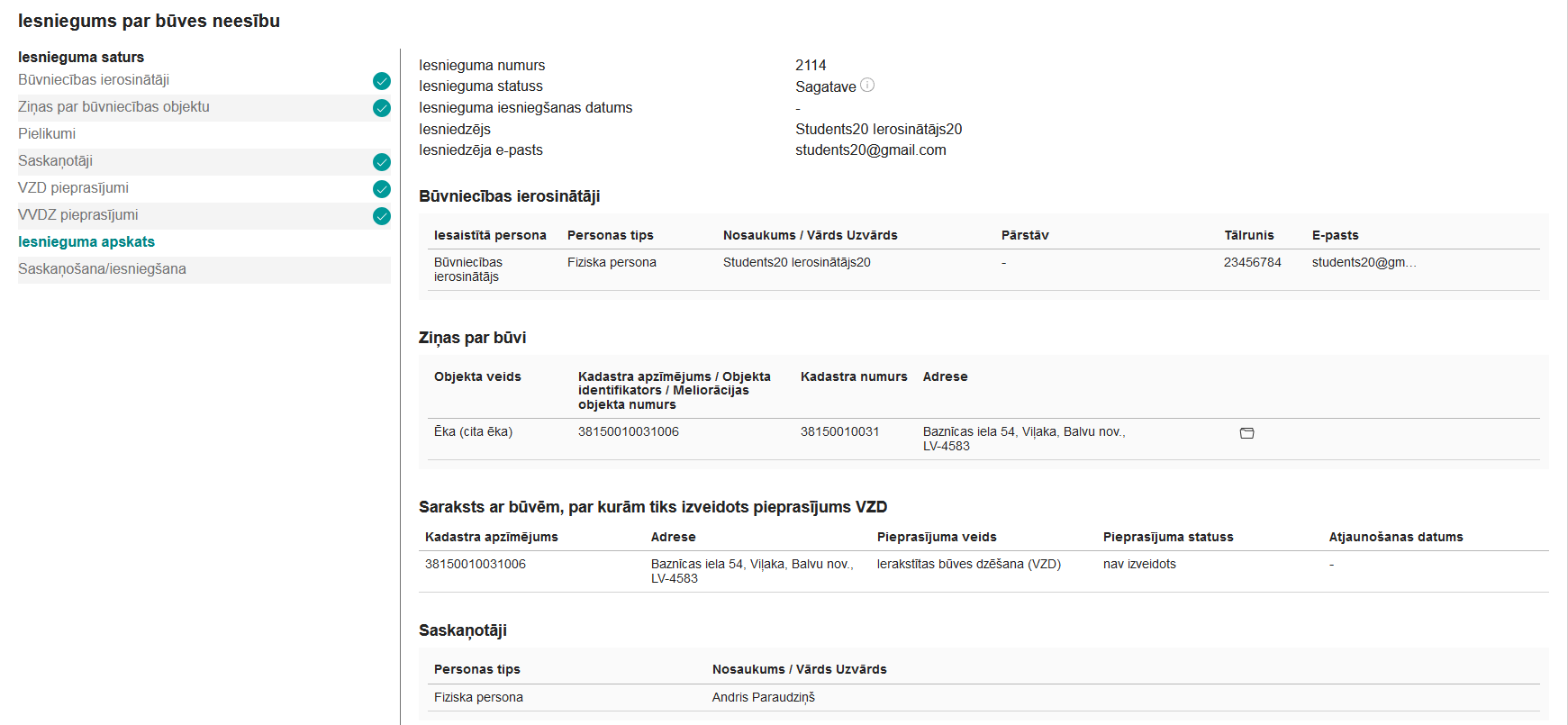Click the checkmark icon beside VVDZ pieprasījumi
The height and width of the screenshot is (725, 1568).
[x=382, y=216]
